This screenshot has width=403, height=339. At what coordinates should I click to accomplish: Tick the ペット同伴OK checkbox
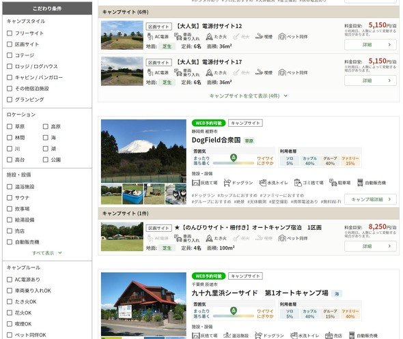click(x=10, y=335)
